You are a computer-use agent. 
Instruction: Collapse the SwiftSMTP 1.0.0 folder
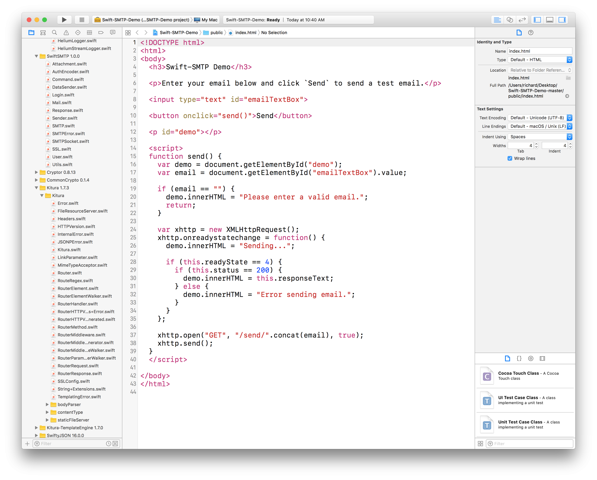[x=36, y=56]
